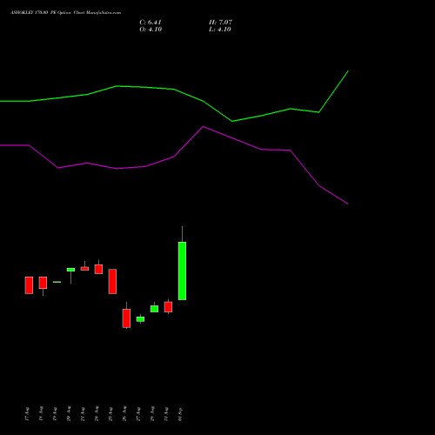Click the 18 Aug date axis label
Image resolution: width=435 pixels, height=435 pixels.
(x=41, y=413)
